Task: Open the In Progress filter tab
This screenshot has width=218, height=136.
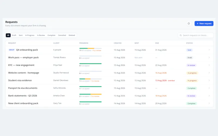Action: [x=30, y=35]
